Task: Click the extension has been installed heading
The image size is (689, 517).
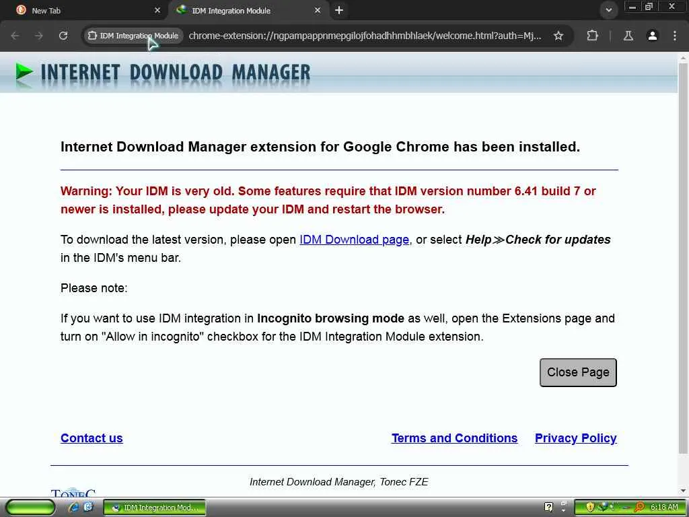Action: pyautogui.click(x=320, y=146)
